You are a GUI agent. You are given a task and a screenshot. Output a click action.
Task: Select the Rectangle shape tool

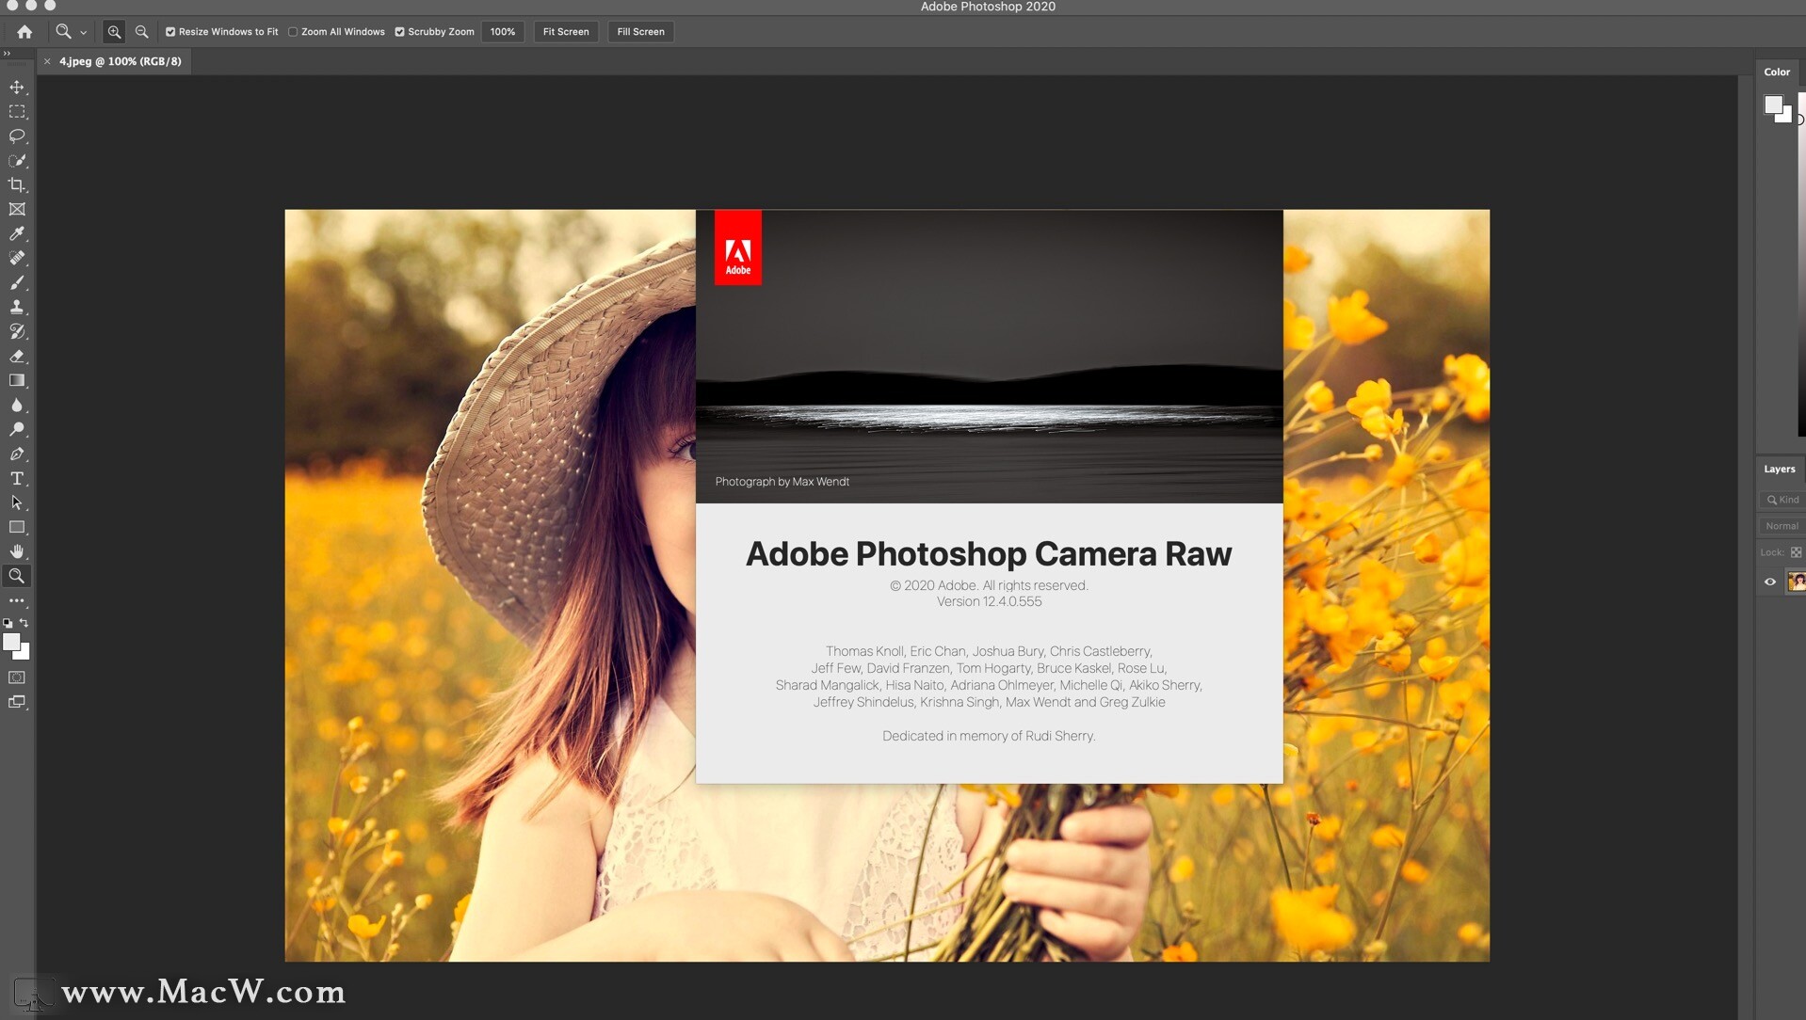(x=17, y=528)
